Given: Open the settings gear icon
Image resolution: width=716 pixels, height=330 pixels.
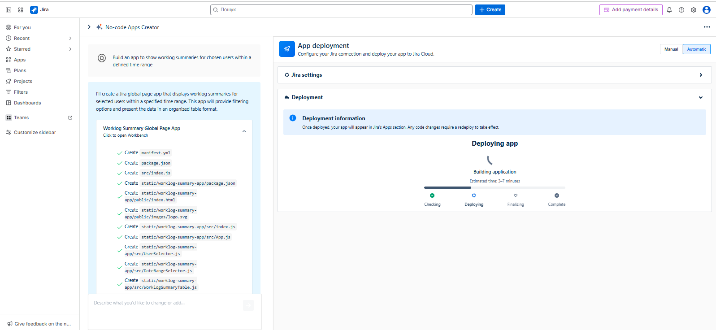Looking at the screenshot, I should (x=694, y=10).
